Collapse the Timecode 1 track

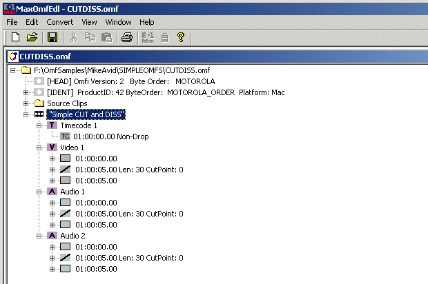pyautogui.click(x=39, y=125)
